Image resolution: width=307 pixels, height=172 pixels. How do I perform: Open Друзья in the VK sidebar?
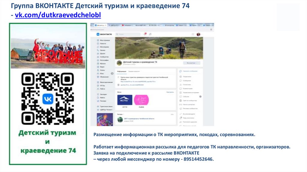coord(101,53)
